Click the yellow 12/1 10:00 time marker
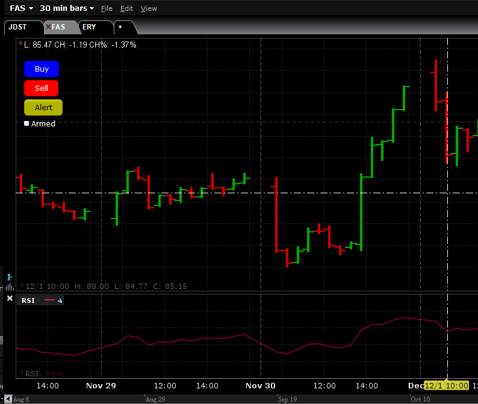 pos(446,385)
